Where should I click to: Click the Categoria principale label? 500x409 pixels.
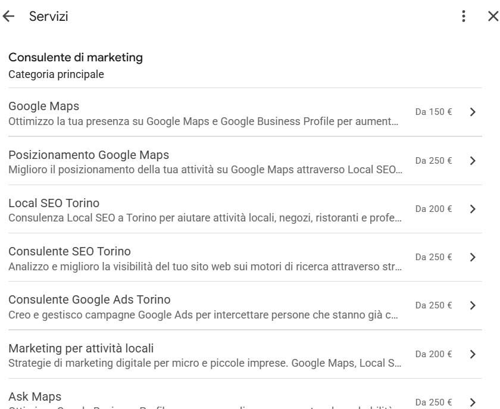pos(56,74)
